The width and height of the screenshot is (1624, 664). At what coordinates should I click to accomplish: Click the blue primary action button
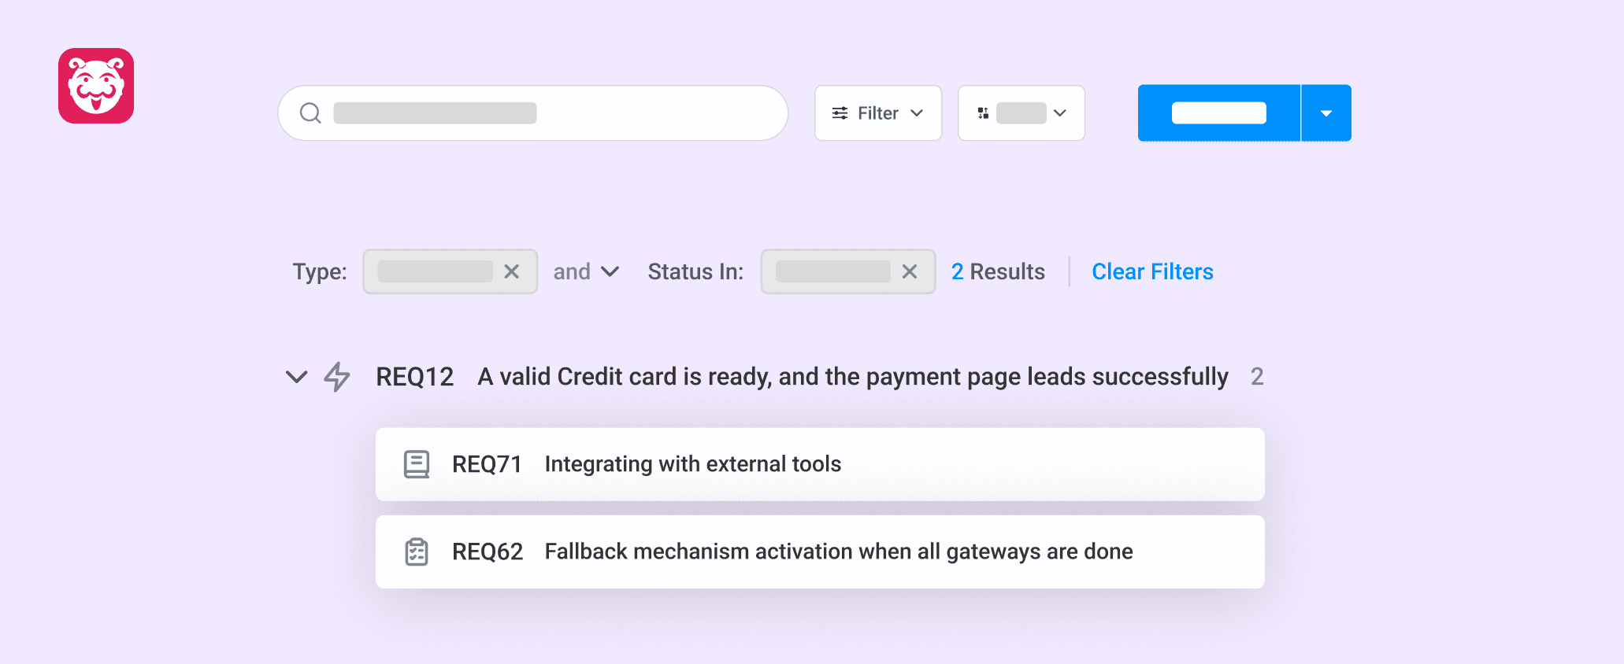click(x=1218, y=113)
